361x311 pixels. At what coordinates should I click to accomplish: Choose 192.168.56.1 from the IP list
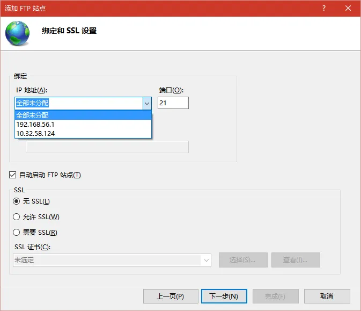coord(83,124)
